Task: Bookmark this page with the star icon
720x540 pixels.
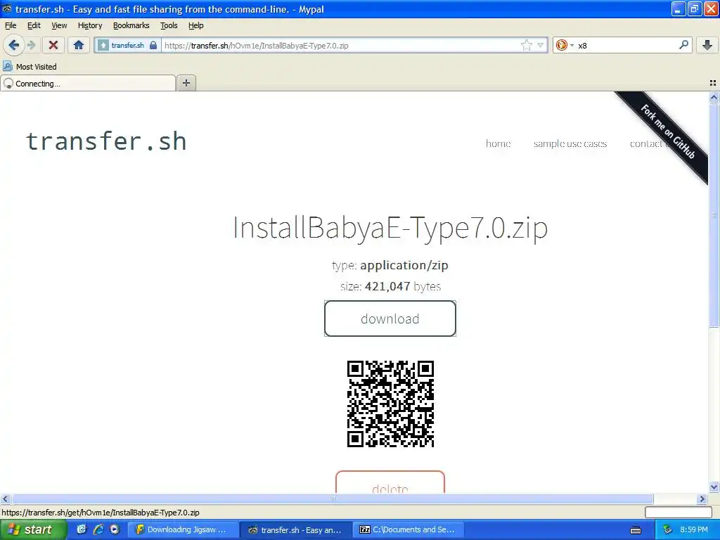Action: pos(526,45)
